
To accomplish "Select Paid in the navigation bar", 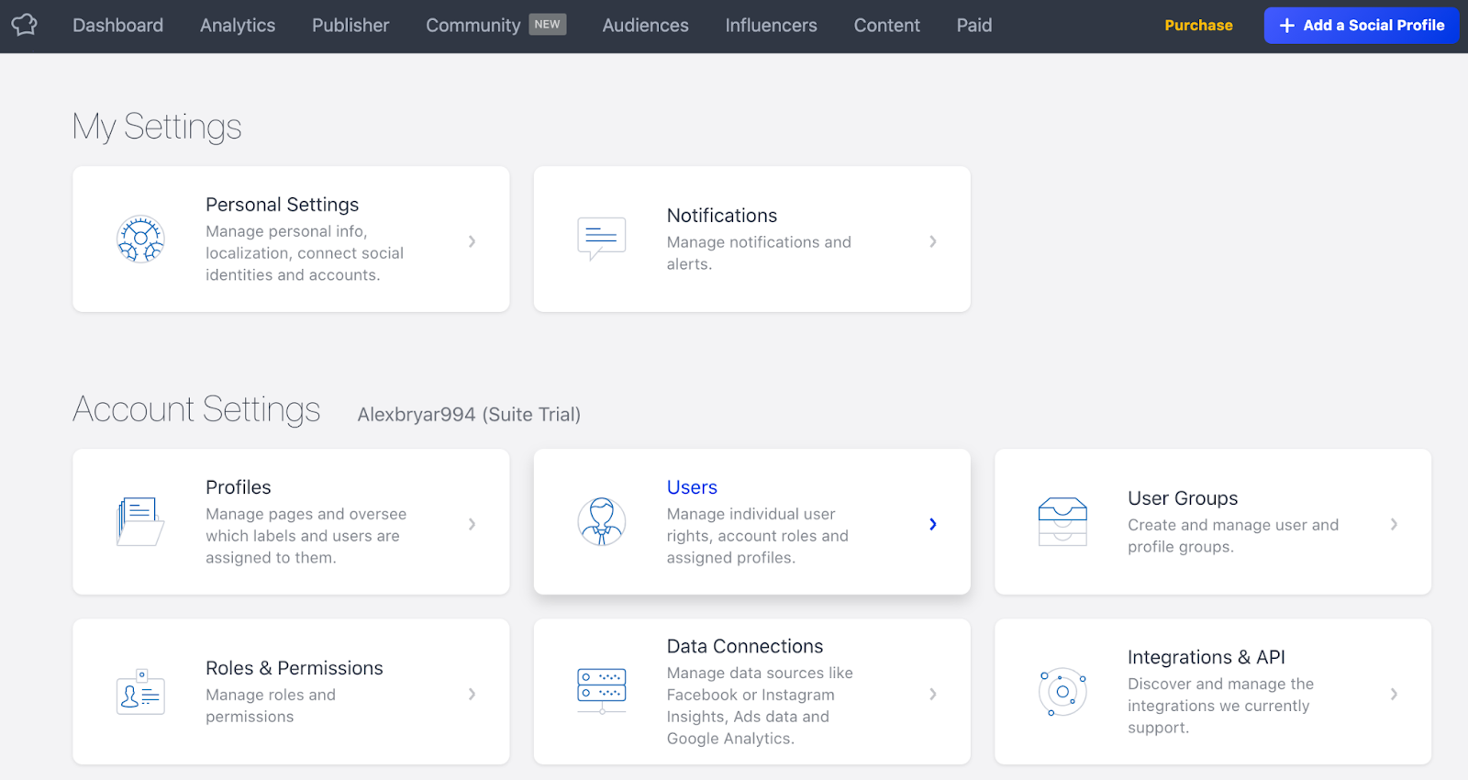I will pyautogui.click(x=974, y=26).
